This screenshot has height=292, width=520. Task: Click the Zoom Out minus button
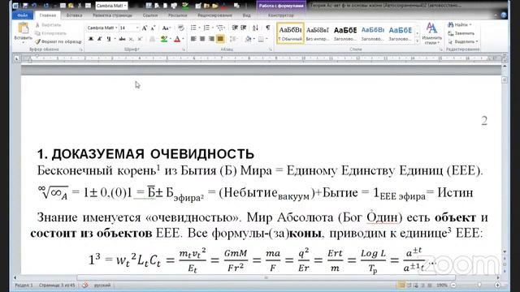[x=453, y=285]
